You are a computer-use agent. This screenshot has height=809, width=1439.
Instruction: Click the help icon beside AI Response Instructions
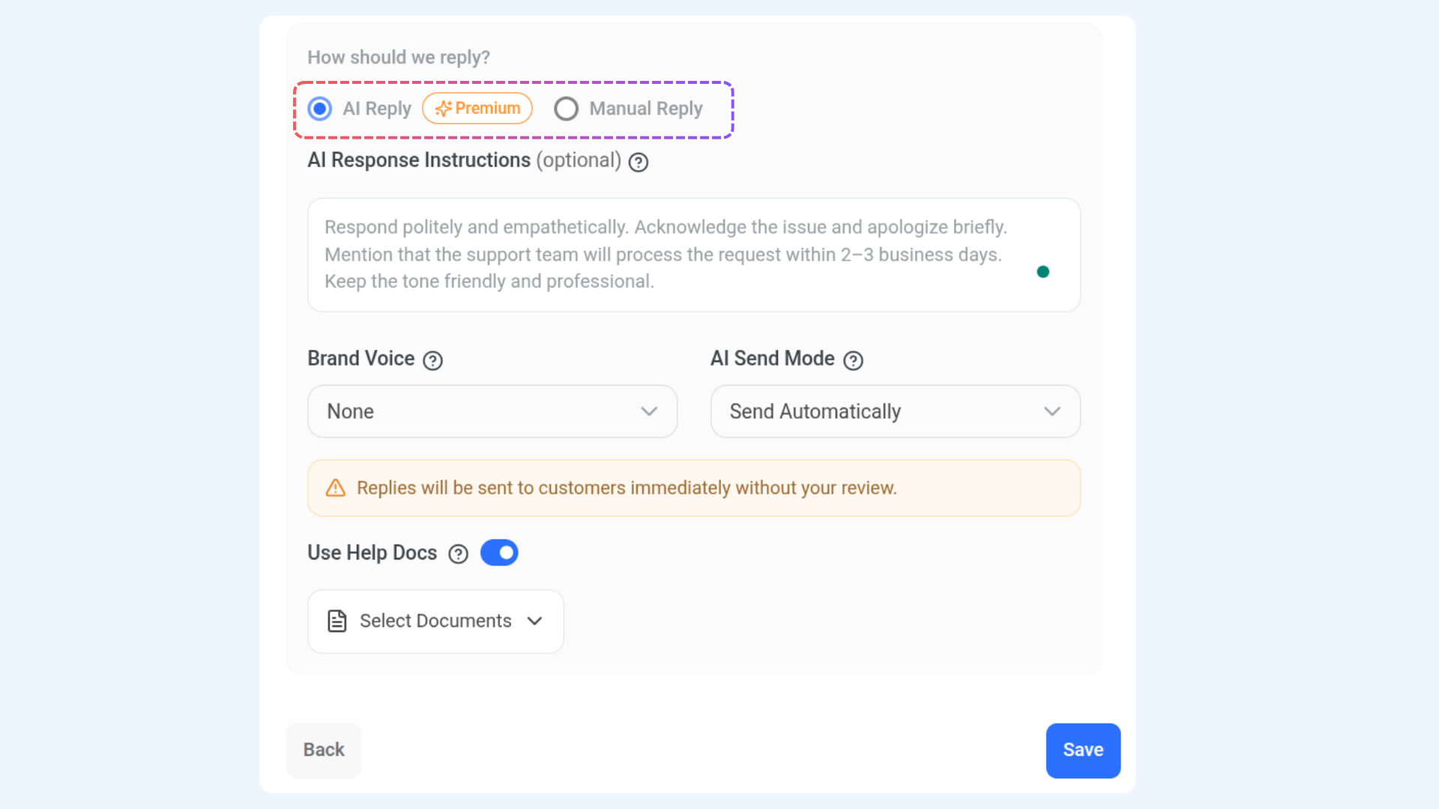coord(638,163)
